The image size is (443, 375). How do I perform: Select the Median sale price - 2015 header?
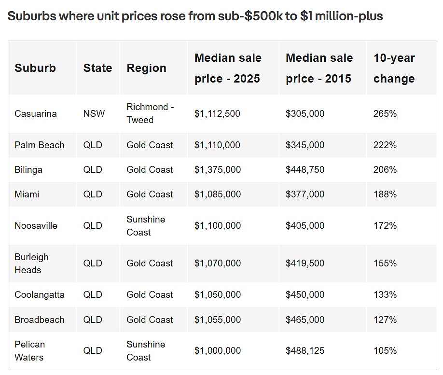(319, 68)
